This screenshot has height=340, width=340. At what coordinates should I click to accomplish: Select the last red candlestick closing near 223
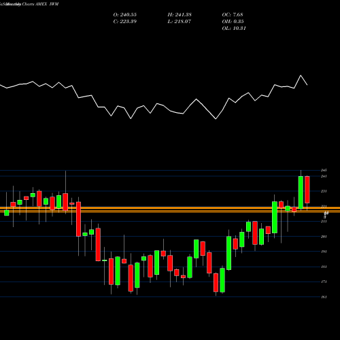[307, 190]
